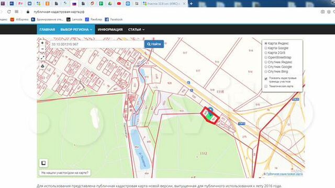The image size is (335, 188).
Task: Expand the ВЫБОР РЕГИОНА dropdown
Action: point(76,30)
